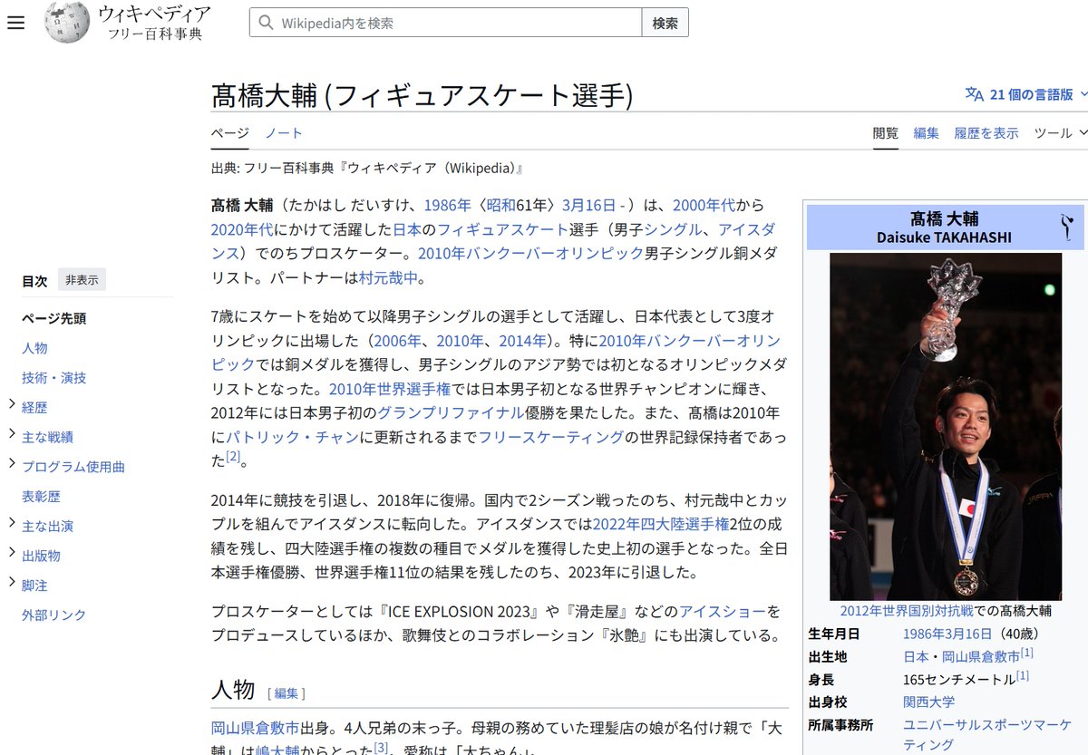Go to 技術・演技 in contents
This screenshot has height=755, width=1088.
pos(54,378)
